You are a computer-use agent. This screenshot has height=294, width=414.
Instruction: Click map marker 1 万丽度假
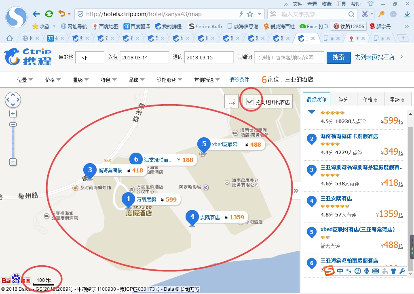(x=128, y=199)
